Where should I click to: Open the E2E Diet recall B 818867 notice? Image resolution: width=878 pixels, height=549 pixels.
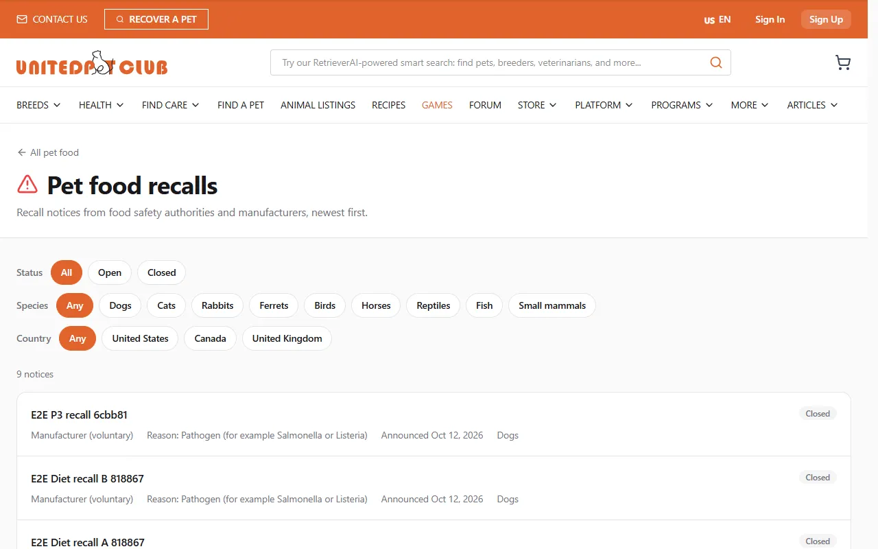(434, 488)
